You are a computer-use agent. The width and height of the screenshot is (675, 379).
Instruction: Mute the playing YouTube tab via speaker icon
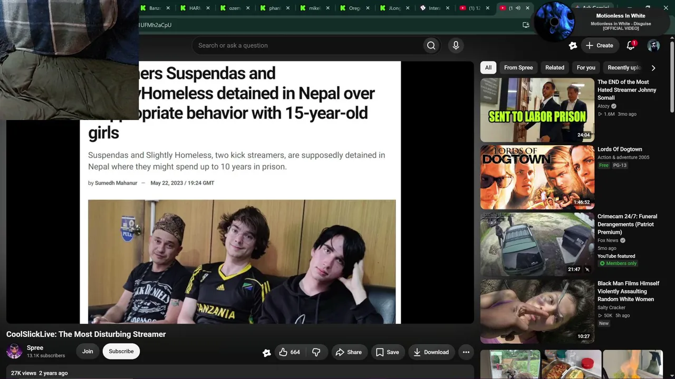(x=518, y=8)
